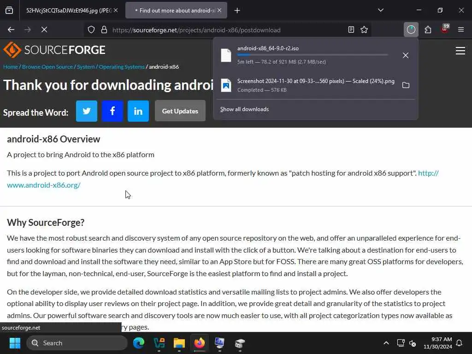
Task: Click the android-x86 Overview heading
Action: click(x=53, y=139)
